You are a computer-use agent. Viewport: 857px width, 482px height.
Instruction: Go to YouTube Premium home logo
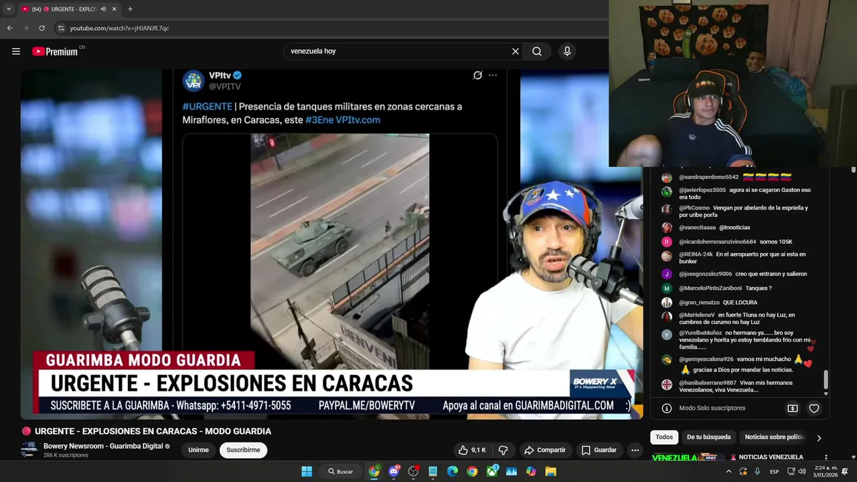(x=55, y=52)
